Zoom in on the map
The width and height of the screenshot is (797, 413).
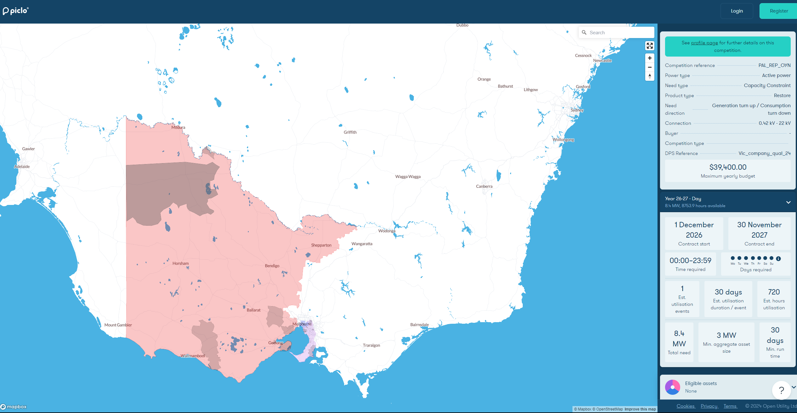pos(650,58)
